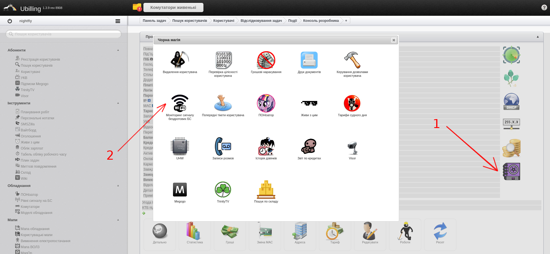Click the grim reaper user deletion icon
This screenshot has width=550, height=254.
point(180,60)
